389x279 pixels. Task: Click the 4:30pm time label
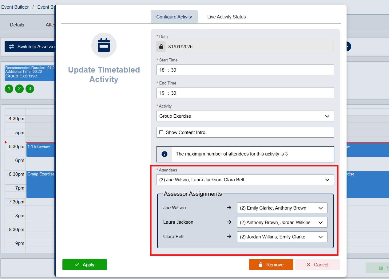pos(16,119)
